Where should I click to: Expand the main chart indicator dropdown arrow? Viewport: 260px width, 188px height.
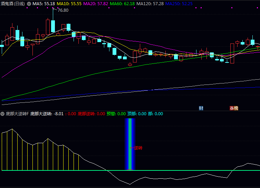pos(29,3)
